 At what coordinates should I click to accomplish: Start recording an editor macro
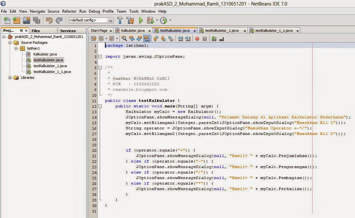tap(197, 38)
